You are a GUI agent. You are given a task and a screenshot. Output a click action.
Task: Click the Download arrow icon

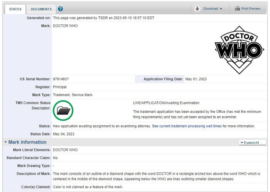point(197,9)
